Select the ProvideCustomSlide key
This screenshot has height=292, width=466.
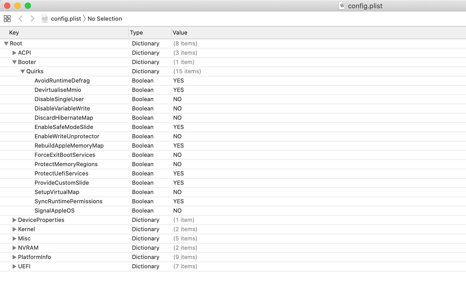click(62, 183)
